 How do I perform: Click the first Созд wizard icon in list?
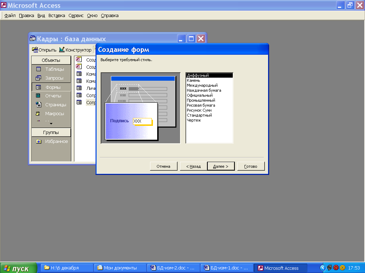[79, 59]
